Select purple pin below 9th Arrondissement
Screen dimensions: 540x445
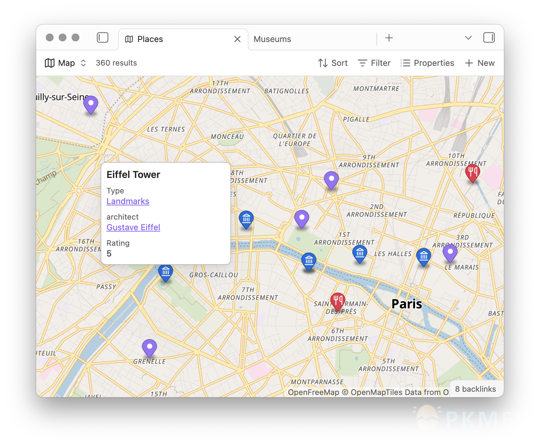pos(331,181)
